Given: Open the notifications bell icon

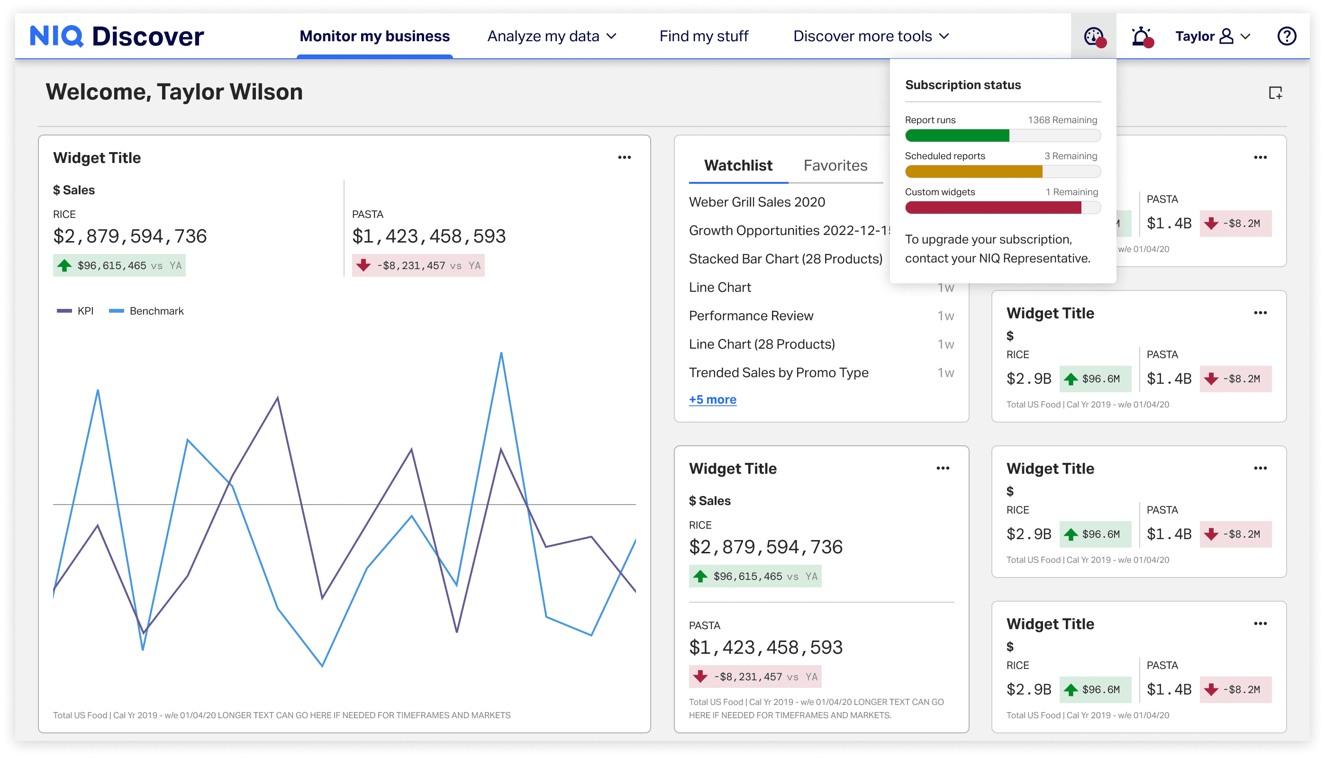Looking at the screenshot, I should tap(1141, 36).
